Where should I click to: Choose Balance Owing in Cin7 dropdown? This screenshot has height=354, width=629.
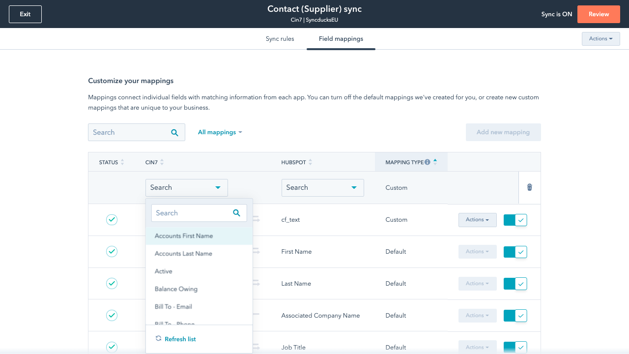pyautogui.click(x=176, y=289)
